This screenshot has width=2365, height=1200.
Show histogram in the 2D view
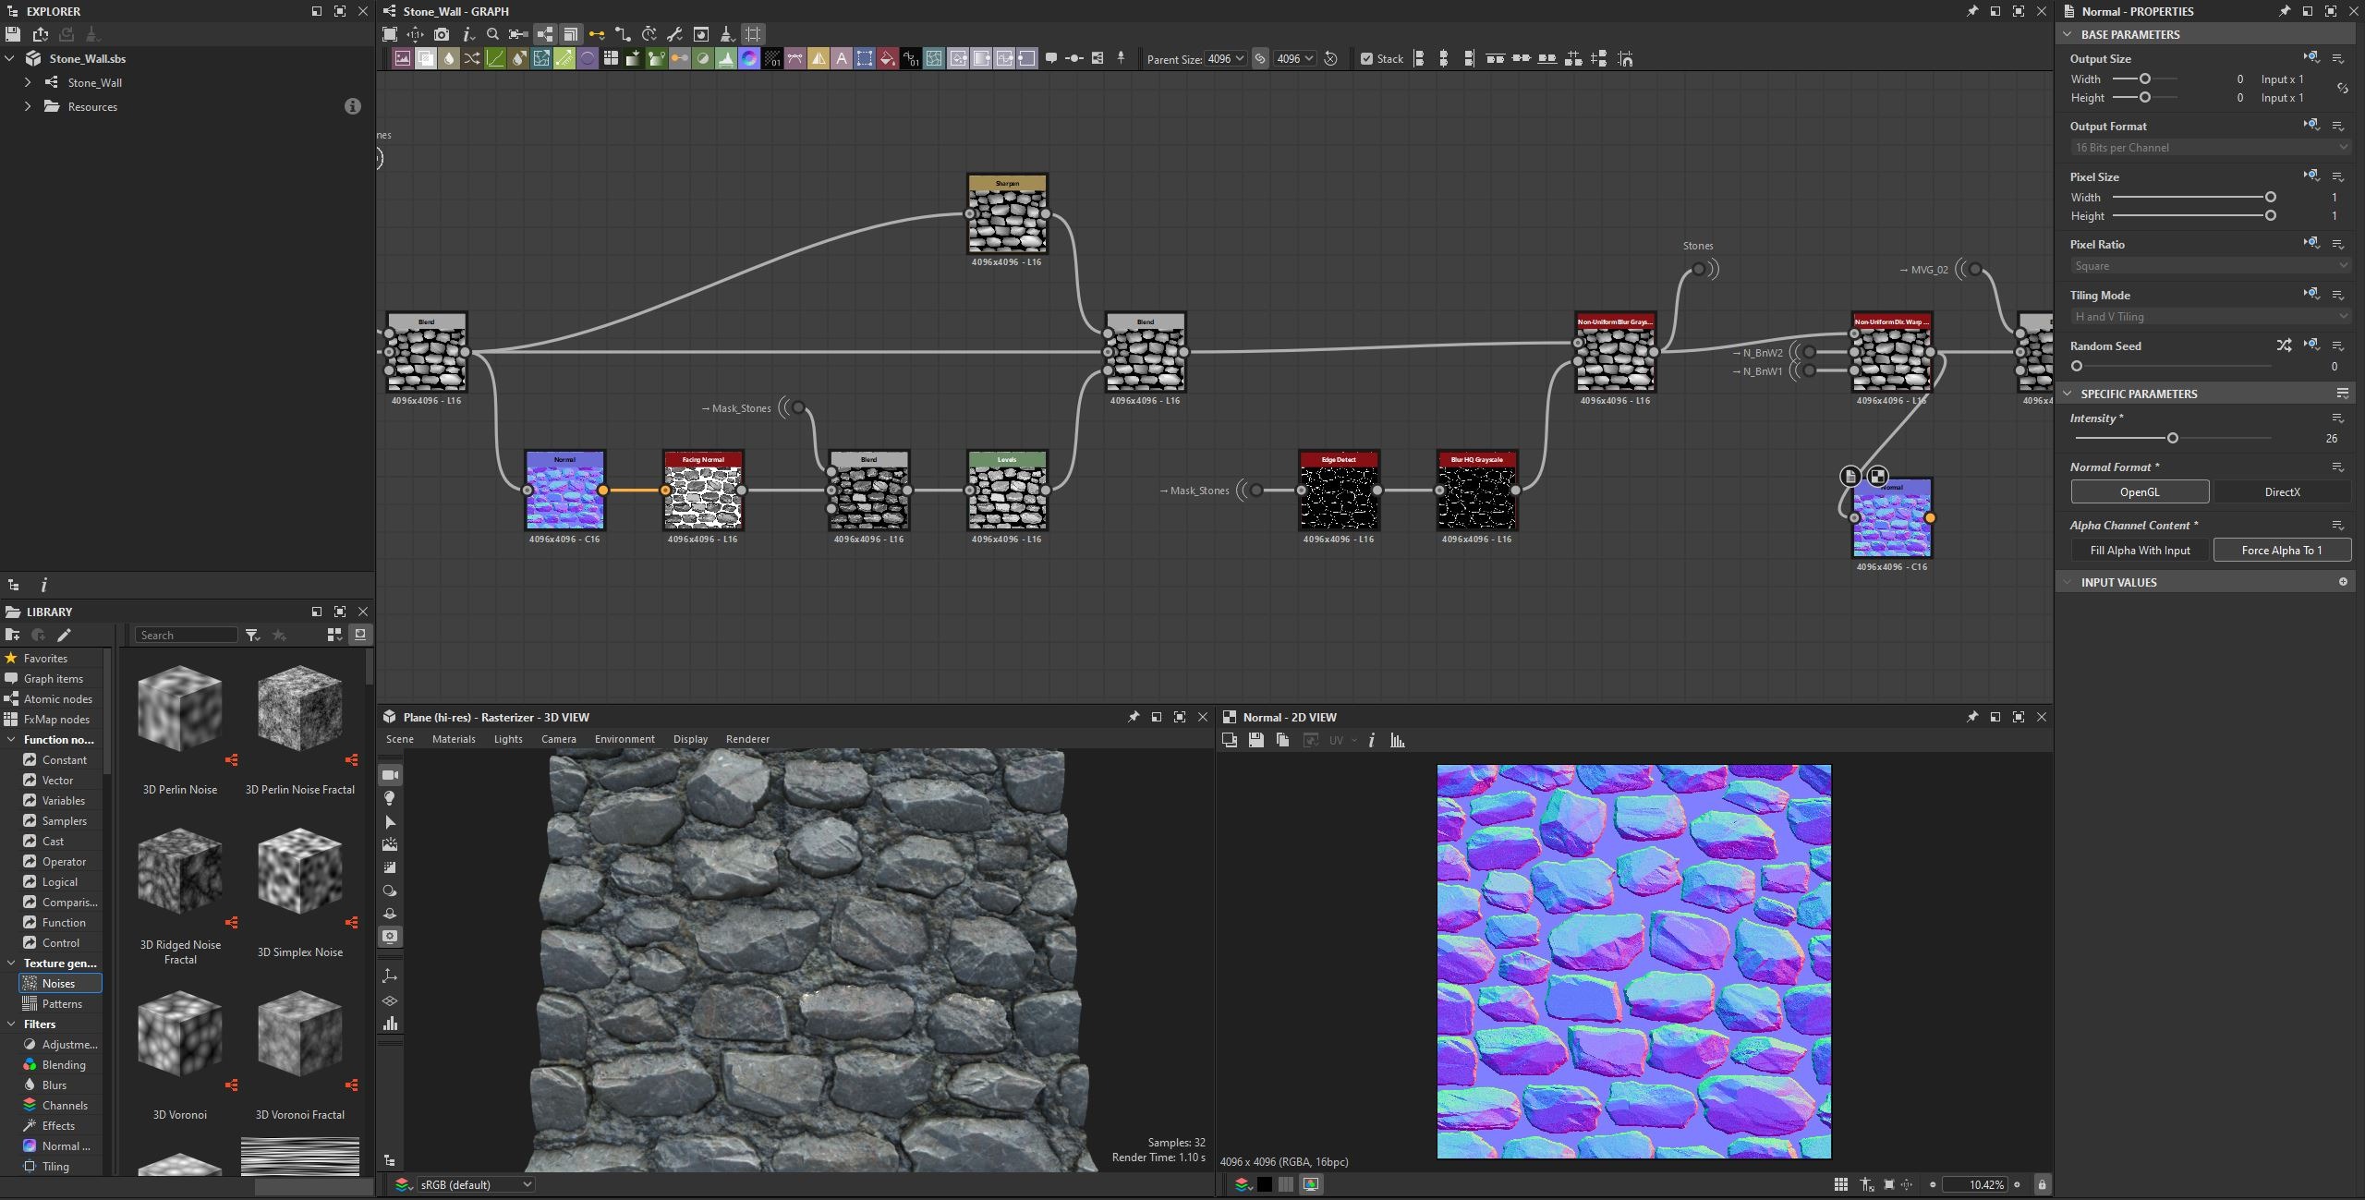[x=1398, y=740]
